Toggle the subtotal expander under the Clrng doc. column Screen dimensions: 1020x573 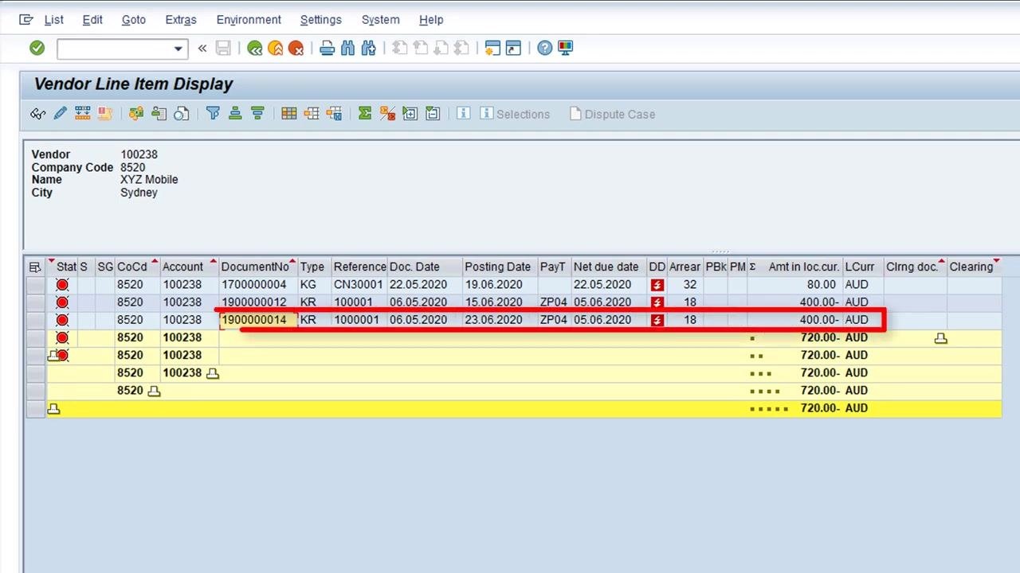[940, 338]
